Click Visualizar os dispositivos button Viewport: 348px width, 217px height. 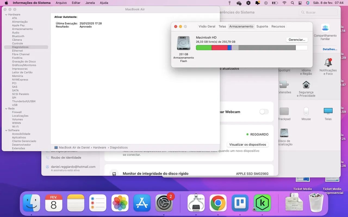coord(247,144)
